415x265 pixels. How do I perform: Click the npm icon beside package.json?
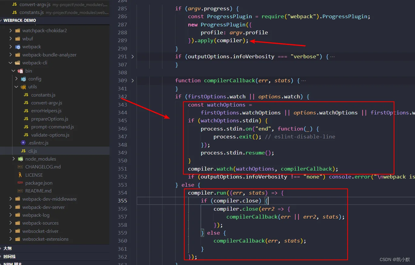pos(20,183)
